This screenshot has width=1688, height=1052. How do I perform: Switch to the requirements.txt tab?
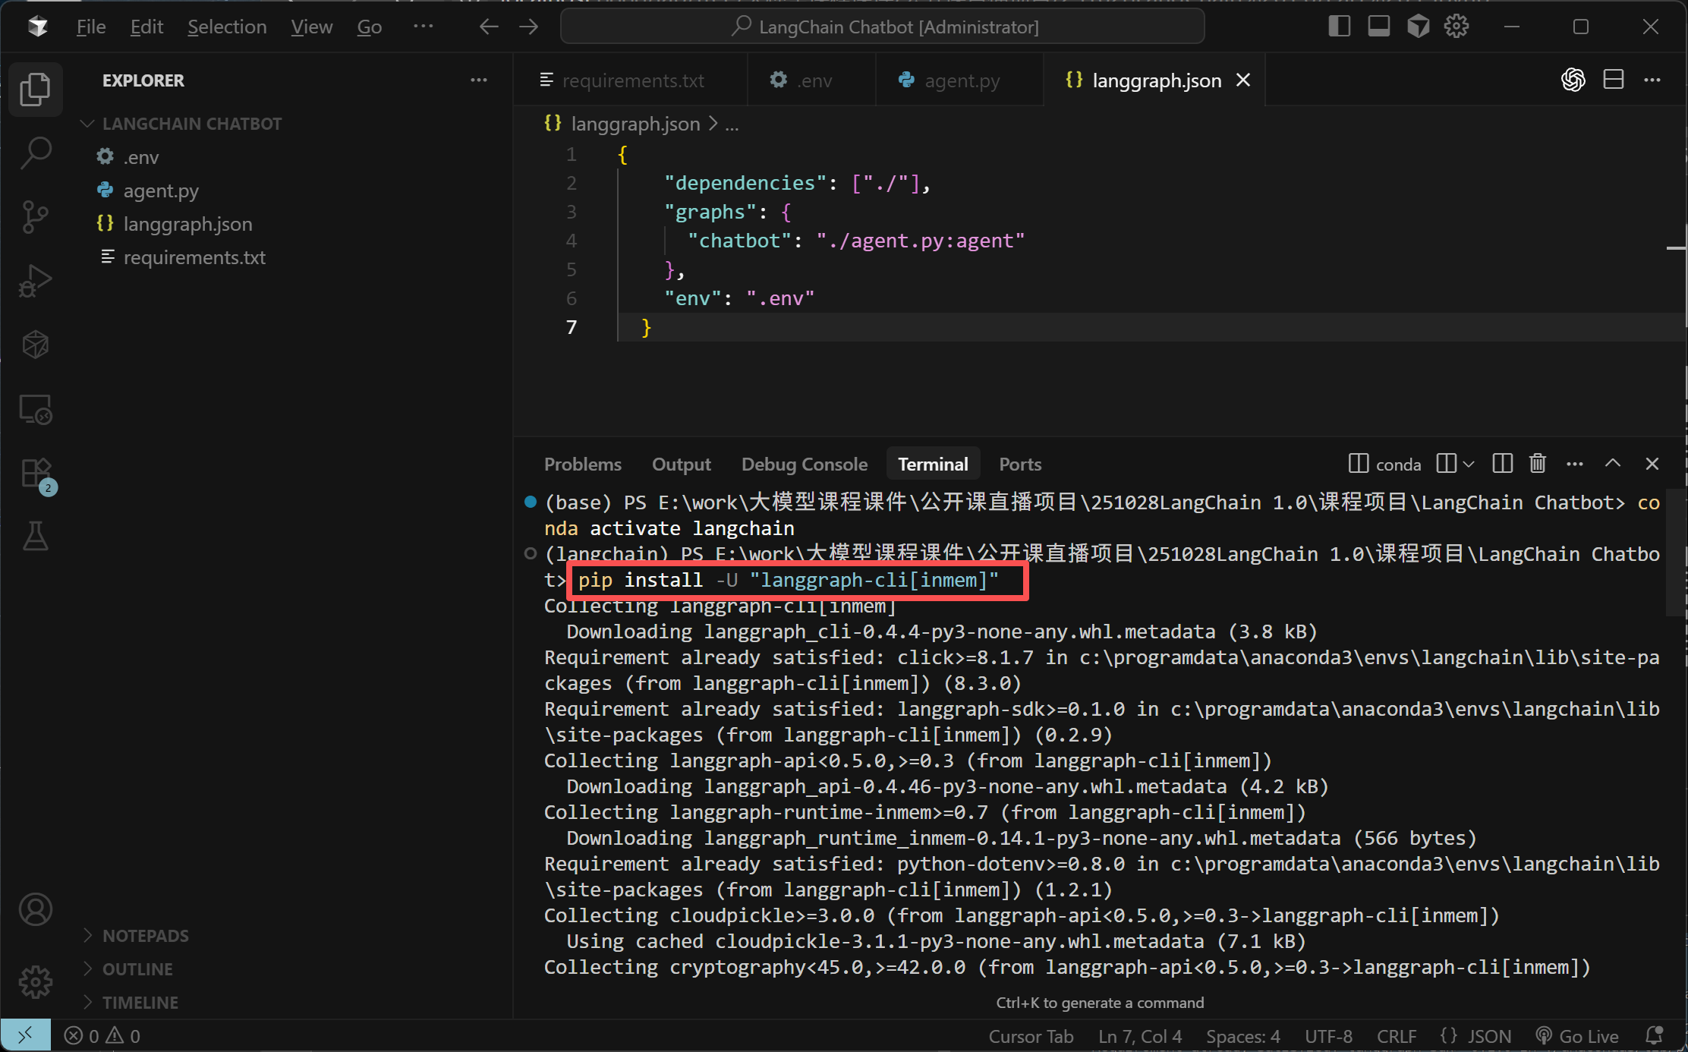(x=630, y=80)
